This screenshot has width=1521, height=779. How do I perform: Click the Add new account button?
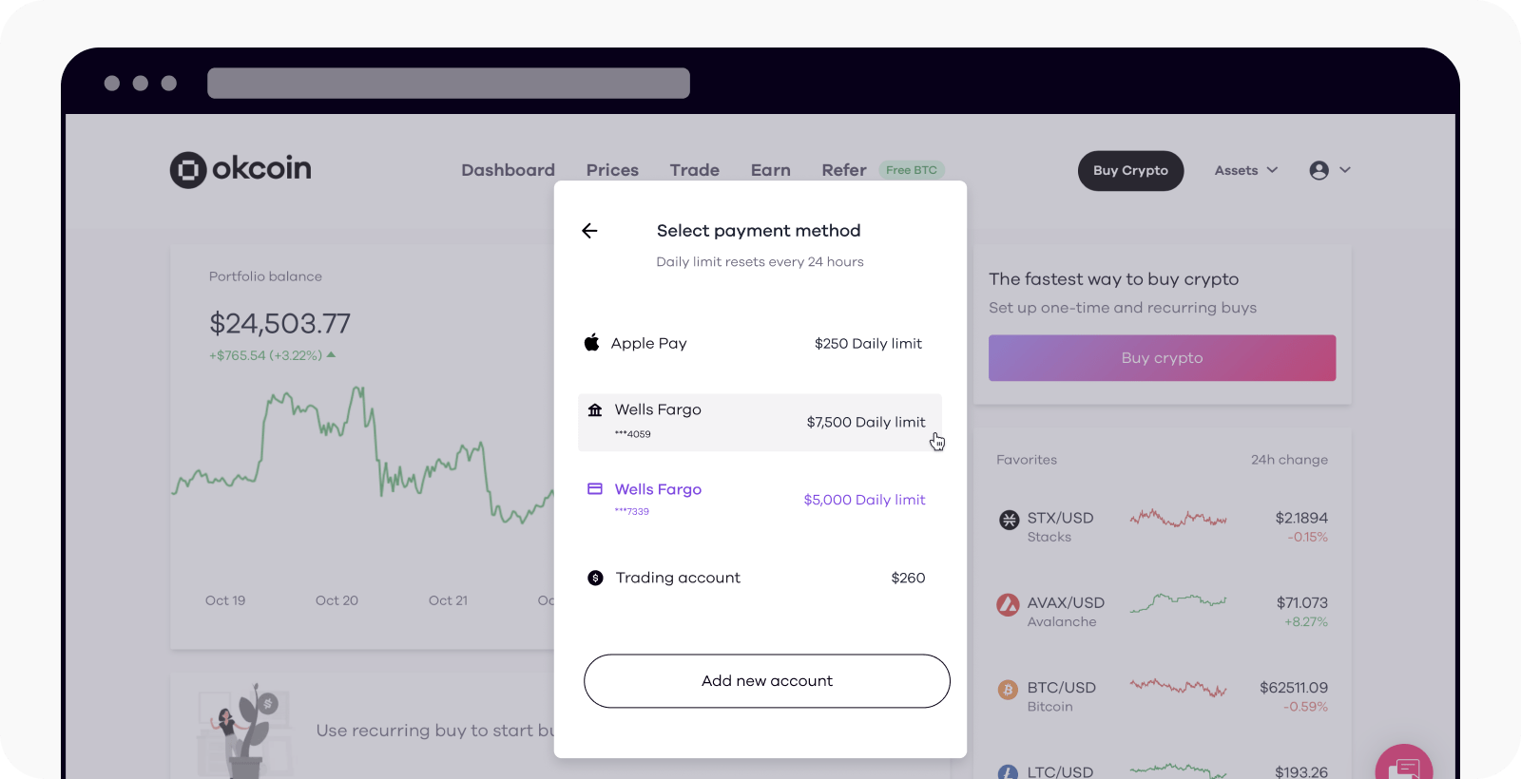pos(766,680)
